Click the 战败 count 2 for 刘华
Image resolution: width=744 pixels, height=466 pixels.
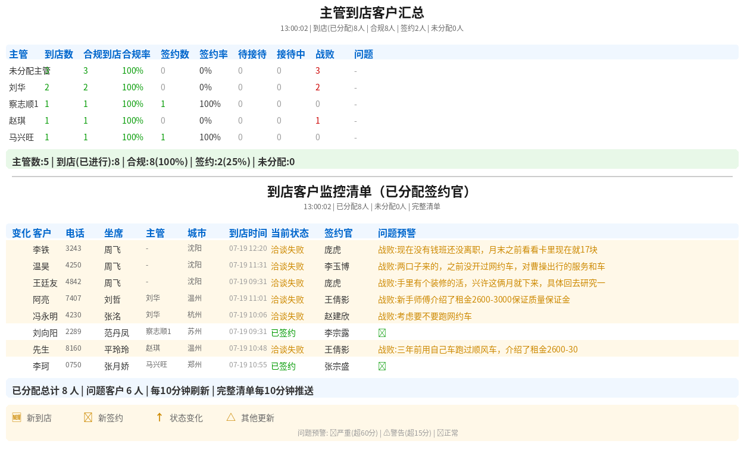tap(318, 87)
